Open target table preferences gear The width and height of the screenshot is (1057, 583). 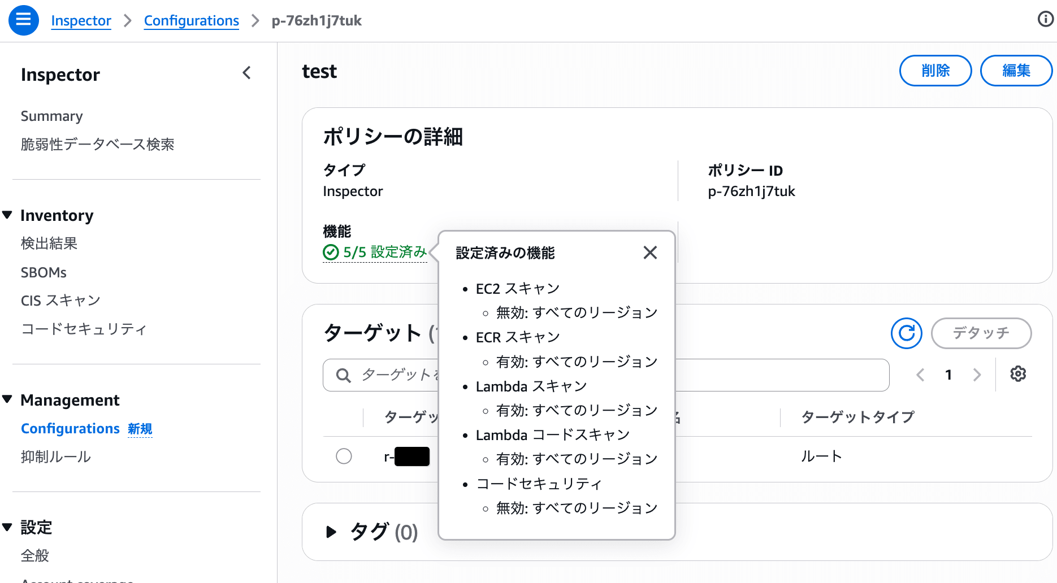coord(1018,374)
